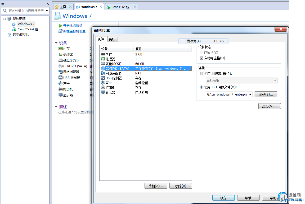Close the library panel
The height and width of the screenshot is (204, 305).
(x=48, y=4)
